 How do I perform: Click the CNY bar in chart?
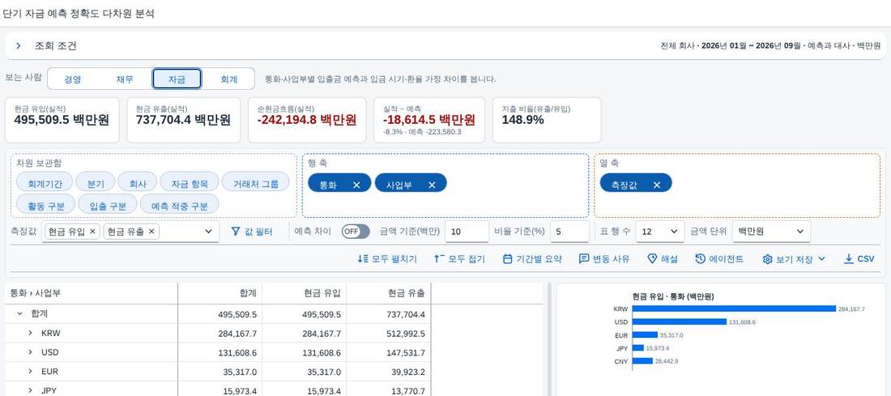click(642, 361)
